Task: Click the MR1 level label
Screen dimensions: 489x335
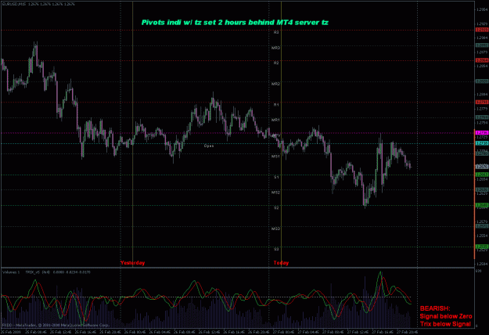Action: [x=275, y=120]
